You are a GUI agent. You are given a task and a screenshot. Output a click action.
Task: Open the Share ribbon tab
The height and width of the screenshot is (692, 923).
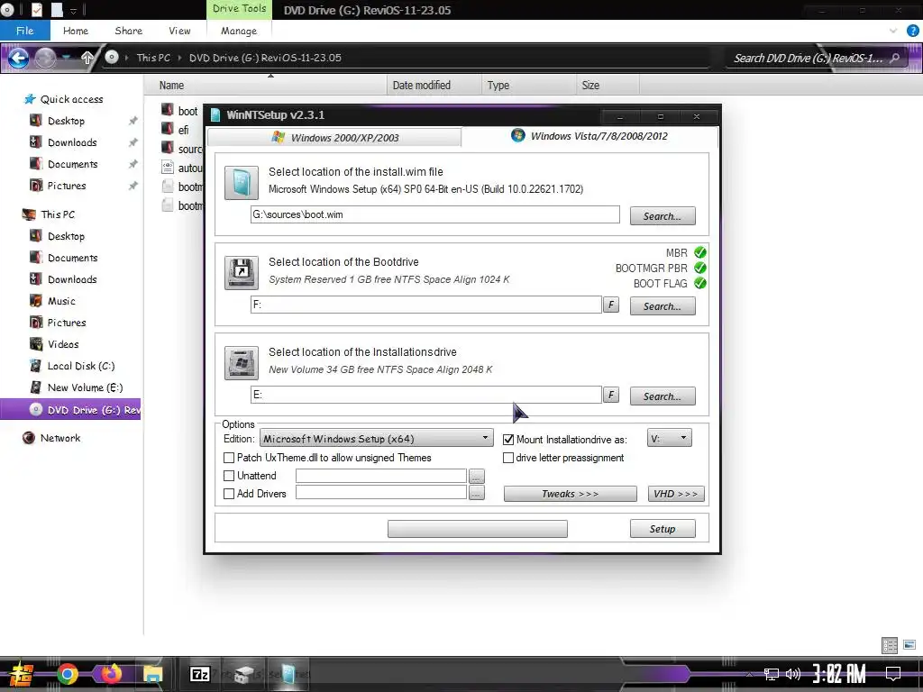coord(128,31)
